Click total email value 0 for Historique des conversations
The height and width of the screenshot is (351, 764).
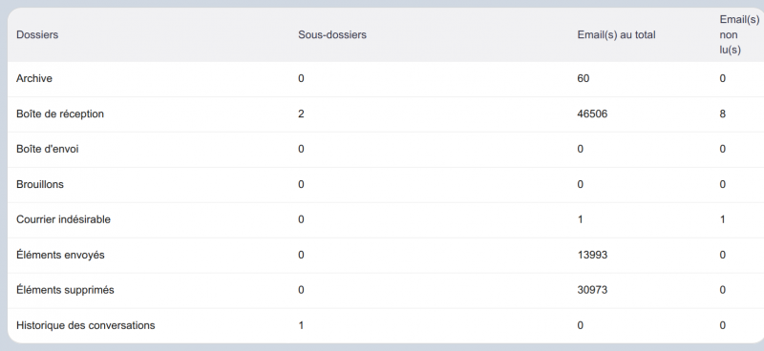581,325
